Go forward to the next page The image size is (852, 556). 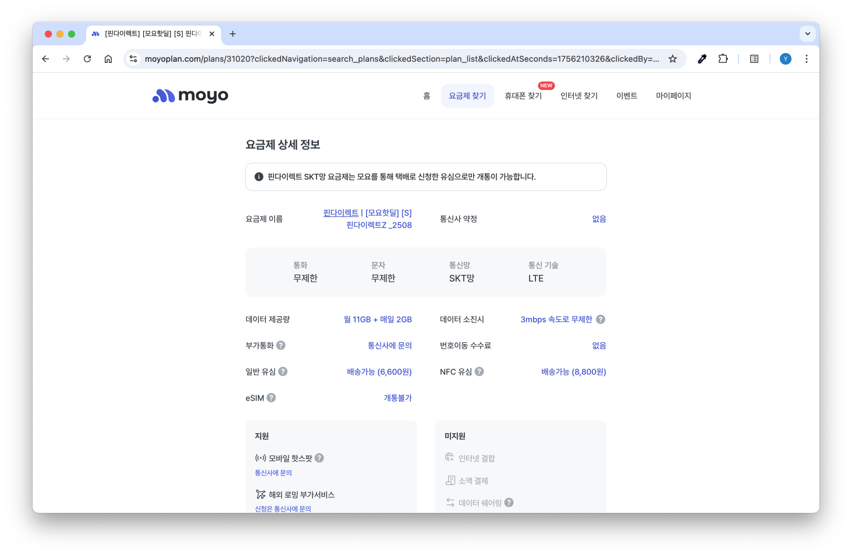pyautogui.click(x=66, y=59)
